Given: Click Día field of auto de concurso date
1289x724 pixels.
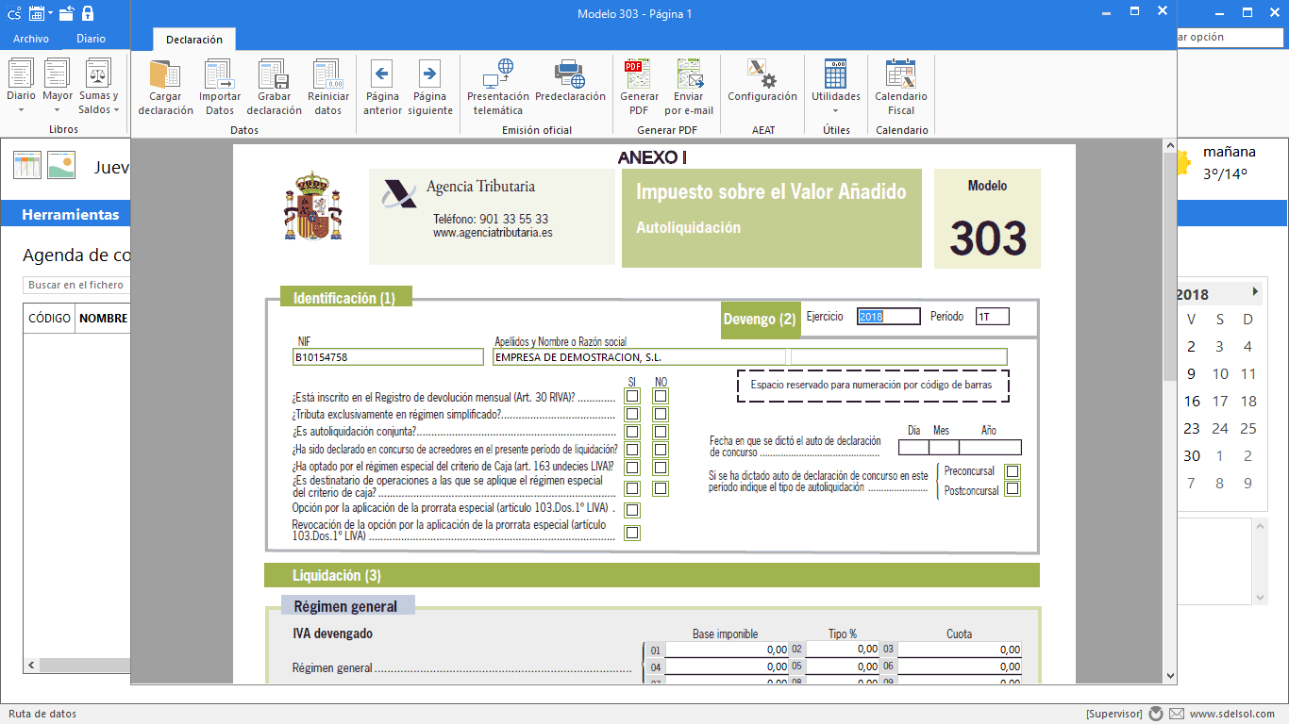Looking at the screenshot, I should [x=913, y=448].
